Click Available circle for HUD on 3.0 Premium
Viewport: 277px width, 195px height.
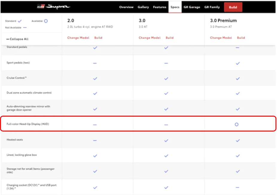(236, 125)
